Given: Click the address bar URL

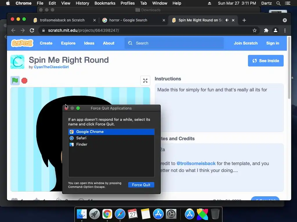Looking at the screenshot, I should tap(84, 30).
